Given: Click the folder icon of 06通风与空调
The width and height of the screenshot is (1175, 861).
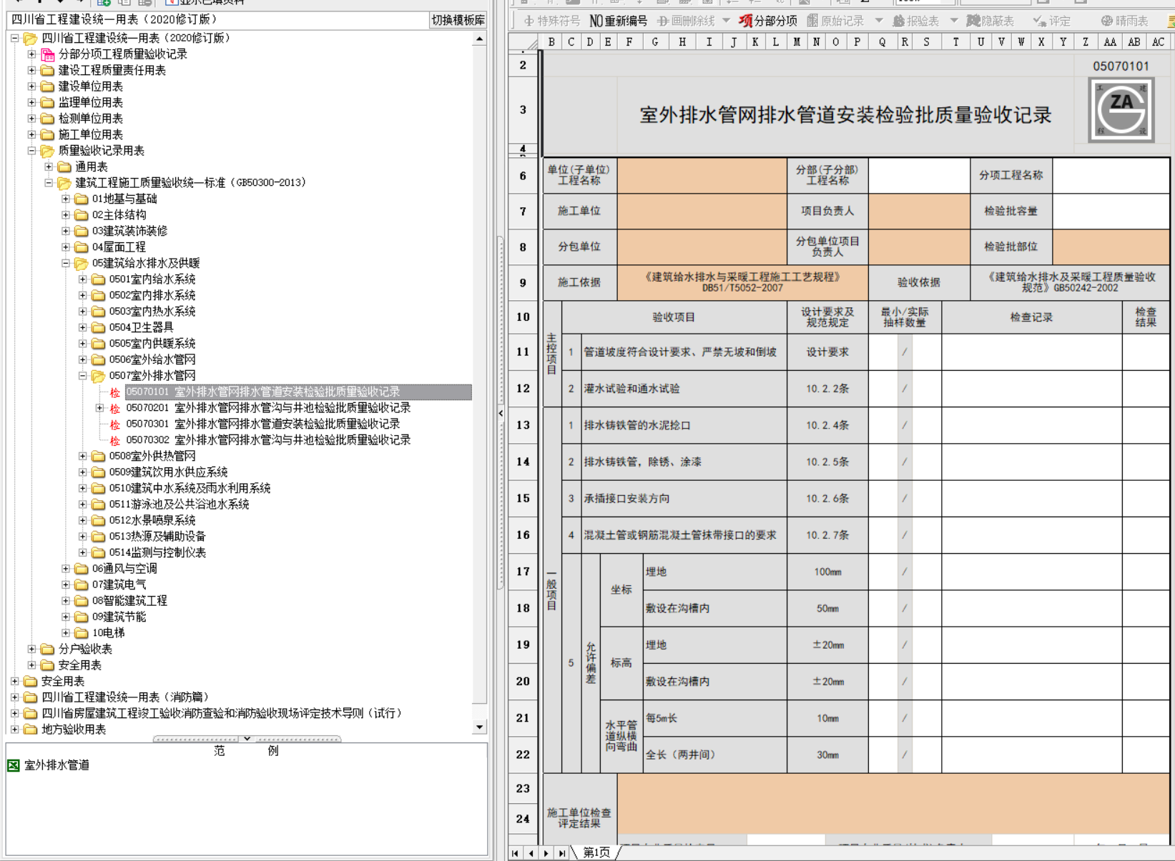Looking at the screenshot, I should [x=82, y=569].
